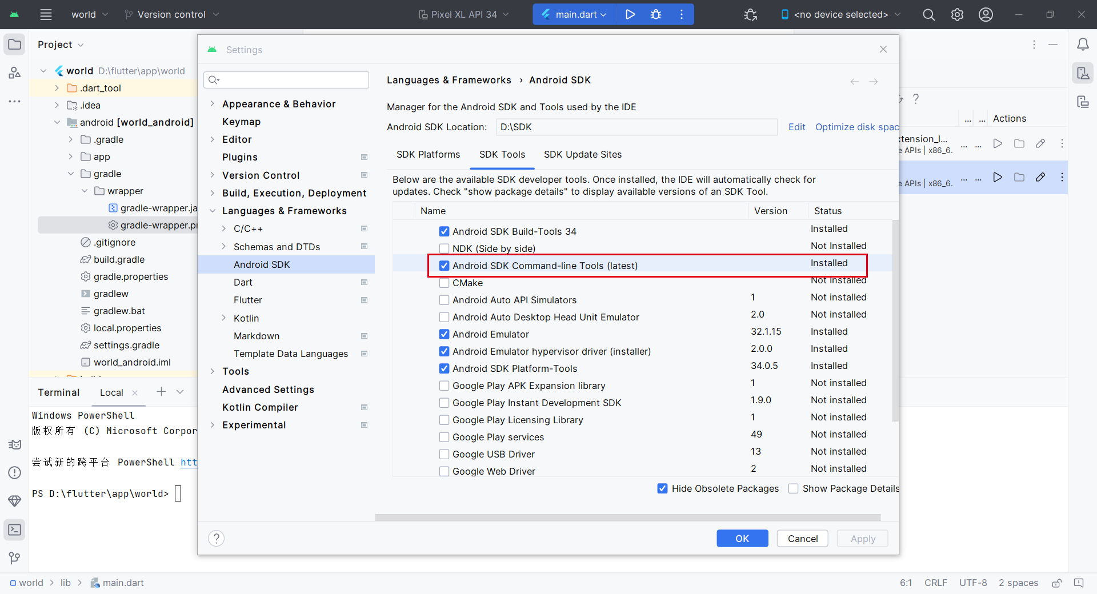Image resolution: width=1097 pixels, height=594 pixels.
Task: Check Android Auto API Simulators
Action: click(444, 300)
